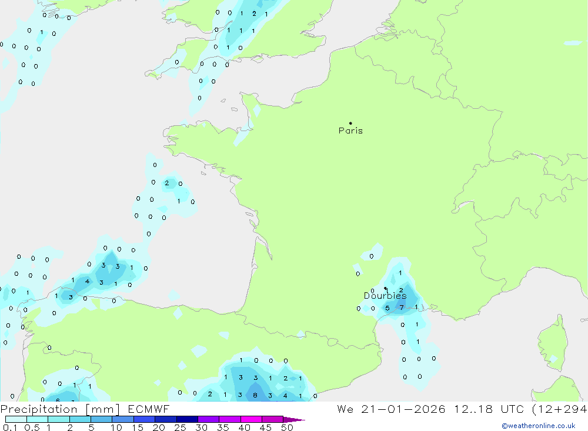This screenshot has height=431, width=588.
Task: Click the ECMWF model label
Action: point(149,409)
